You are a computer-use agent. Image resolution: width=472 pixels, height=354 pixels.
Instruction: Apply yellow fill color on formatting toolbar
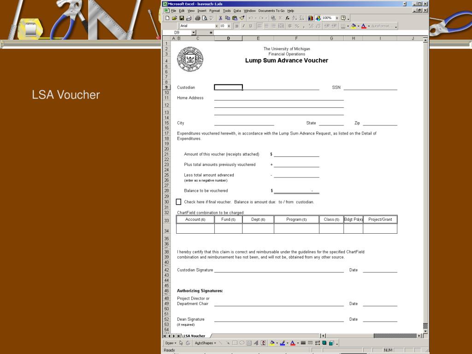pos(354,26)
